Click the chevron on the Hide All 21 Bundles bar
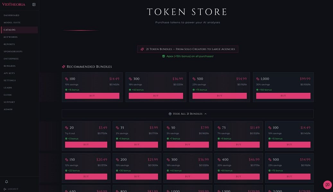This screenshot has width=333, height=192. [205, 114]
